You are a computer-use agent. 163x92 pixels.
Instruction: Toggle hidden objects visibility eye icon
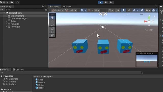(142, 10)
